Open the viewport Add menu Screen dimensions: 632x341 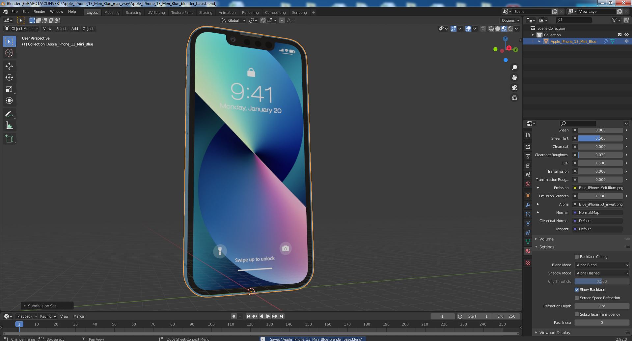(75, 29)
